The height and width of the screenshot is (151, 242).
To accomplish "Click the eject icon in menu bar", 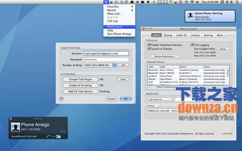I will [x=138, y=2].
